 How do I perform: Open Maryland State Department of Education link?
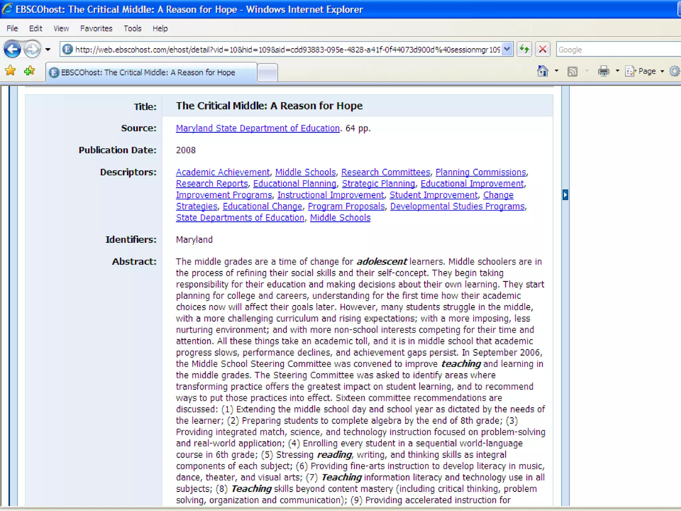click(258, 128)
